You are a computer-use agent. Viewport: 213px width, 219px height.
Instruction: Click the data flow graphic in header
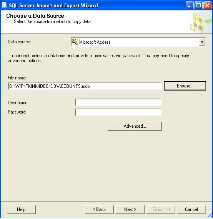tap(201, 22)
